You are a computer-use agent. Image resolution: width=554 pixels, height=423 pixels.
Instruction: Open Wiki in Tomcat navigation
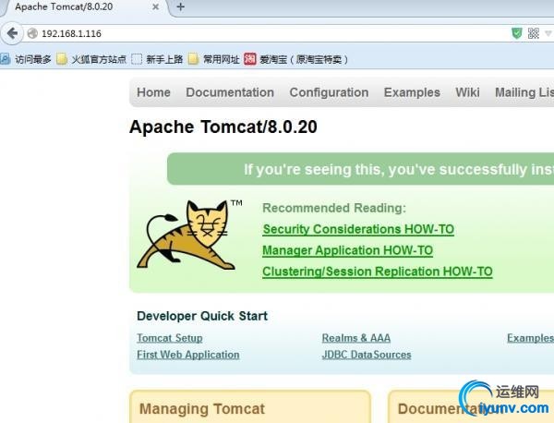click(467, 92)
